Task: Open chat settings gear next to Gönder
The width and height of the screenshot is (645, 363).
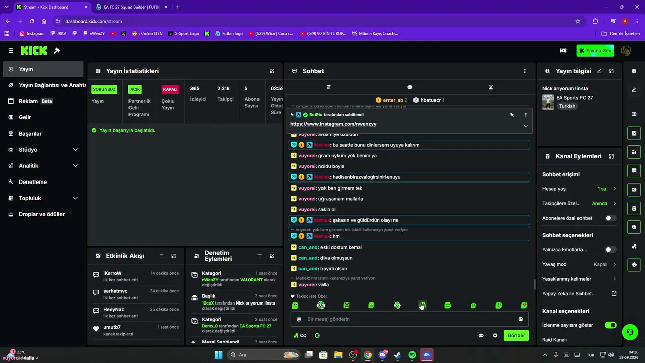Action: pyautogui.click(x=495, y=335)
